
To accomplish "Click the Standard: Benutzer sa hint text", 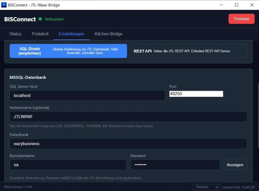I will pyautogui.click(x=75, y=178).
